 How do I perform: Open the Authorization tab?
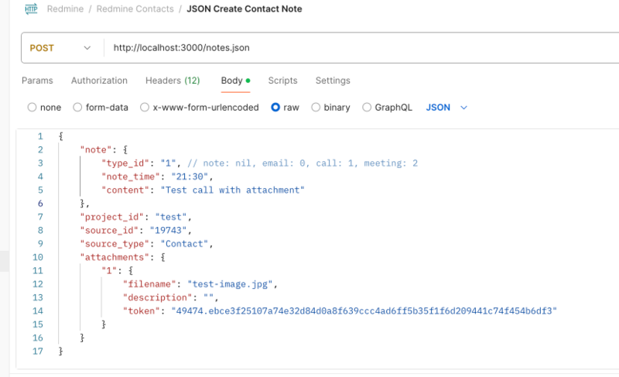coord(99,81)
